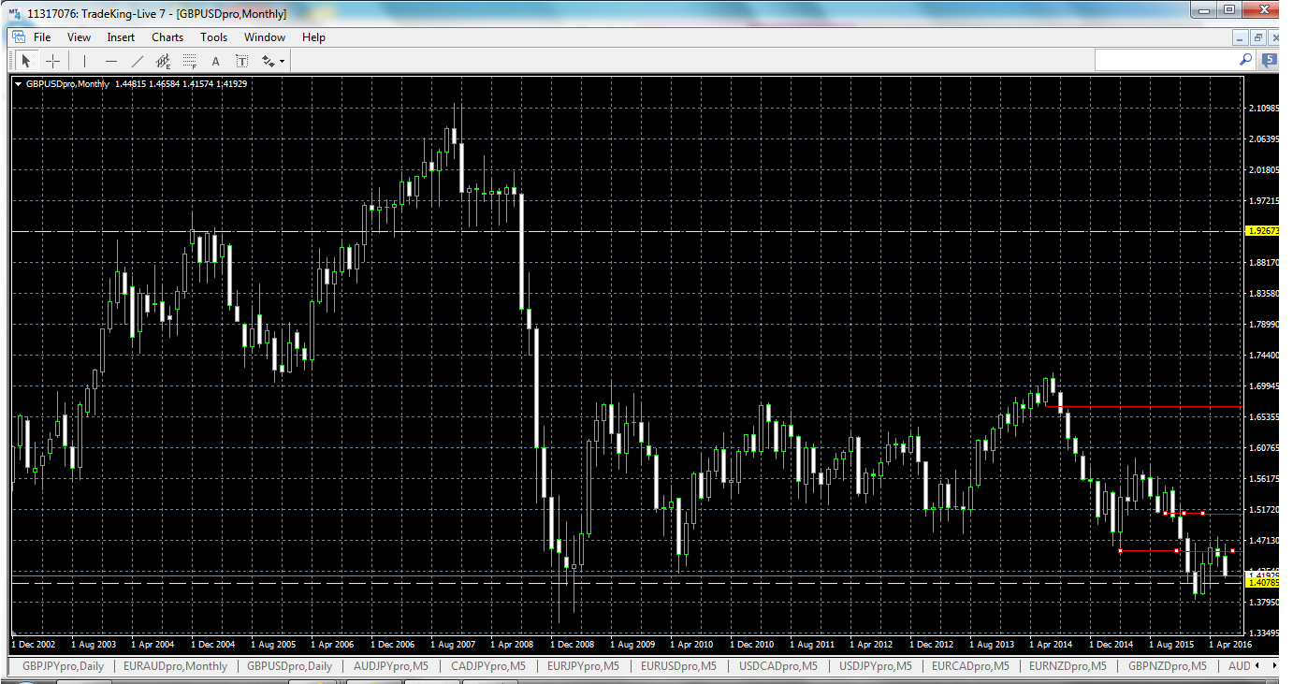Select the Text Label tool
Viewport: 1293px width, 684px height.
(241, 60)
